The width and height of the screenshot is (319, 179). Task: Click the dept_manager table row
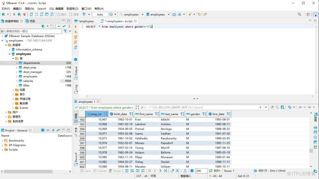point(36,72)
